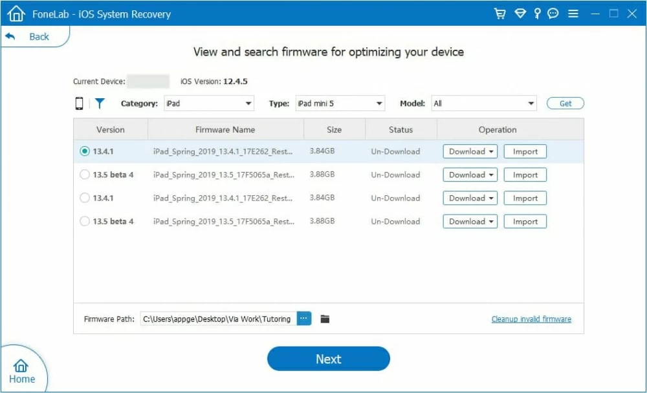This screenshot has height=393, width=647.
Task: Open the hamburger menu icon
Action: [x=573, y=14]
